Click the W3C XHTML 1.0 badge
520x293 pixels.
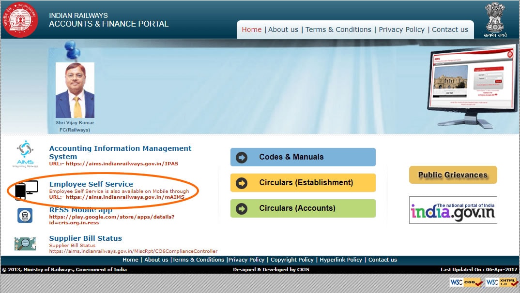[x=502, y=282]
